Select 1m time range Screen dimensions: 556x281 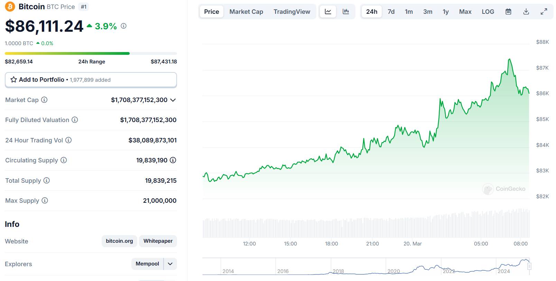[409, 12]
